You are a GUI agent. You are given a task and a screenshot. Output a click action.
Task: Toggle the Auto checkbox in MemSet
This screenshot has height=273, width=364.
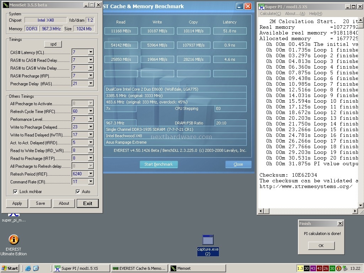click(x=78, y=192)
